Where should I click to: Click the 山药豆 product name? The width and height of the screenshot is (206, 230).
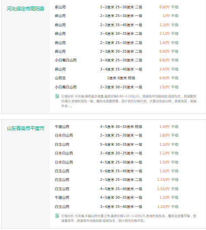tap(60, 78)
